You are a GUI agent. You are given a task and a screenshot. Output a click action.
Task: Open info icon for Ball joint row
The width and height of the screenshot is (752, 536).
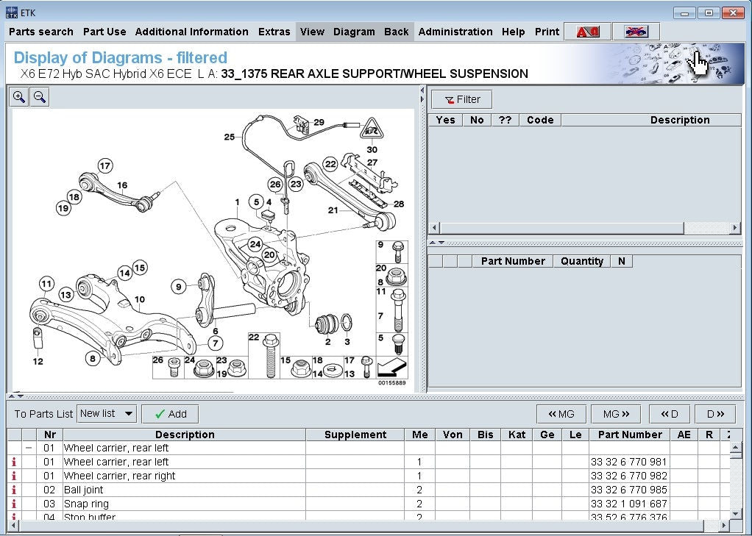click(x=14, y=490)
